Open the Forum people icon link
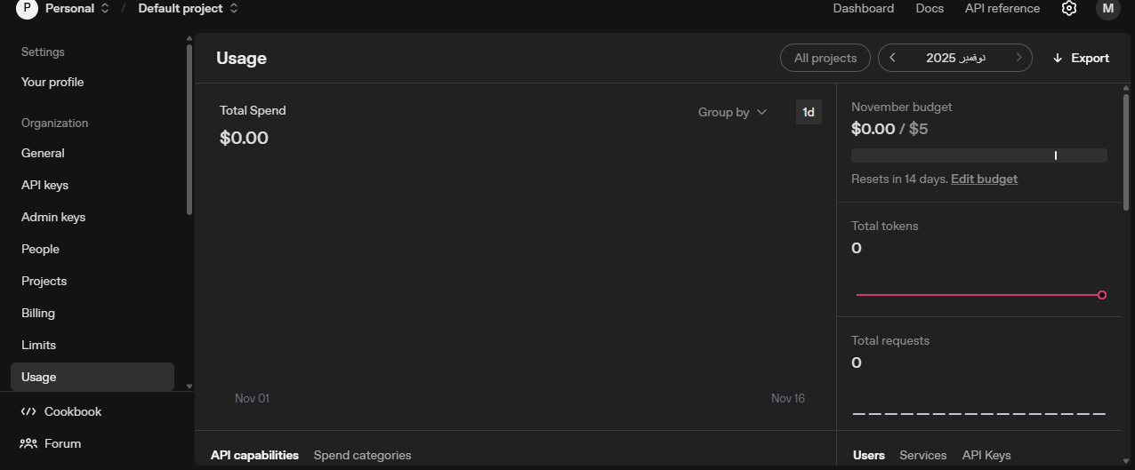The width and height of the screenshot is (1135, 470). pyautogui.click(x=28, y=443)
